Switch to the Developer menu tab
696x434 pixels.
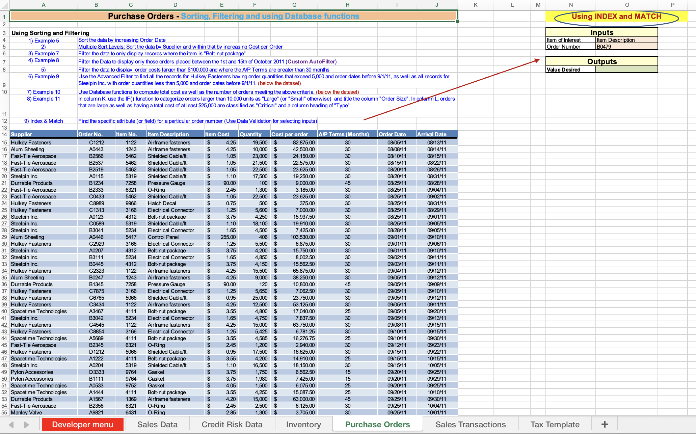tap(82, 424)
